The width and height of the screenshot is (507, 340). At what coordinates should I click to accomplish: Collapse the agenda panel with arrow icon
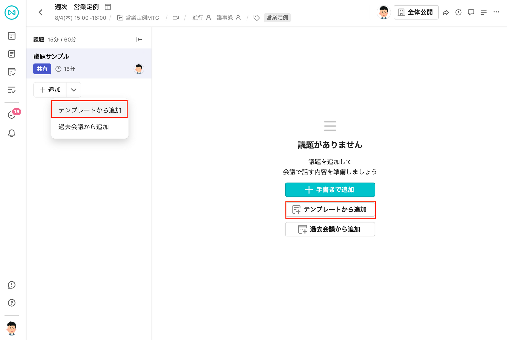point(139,39)
